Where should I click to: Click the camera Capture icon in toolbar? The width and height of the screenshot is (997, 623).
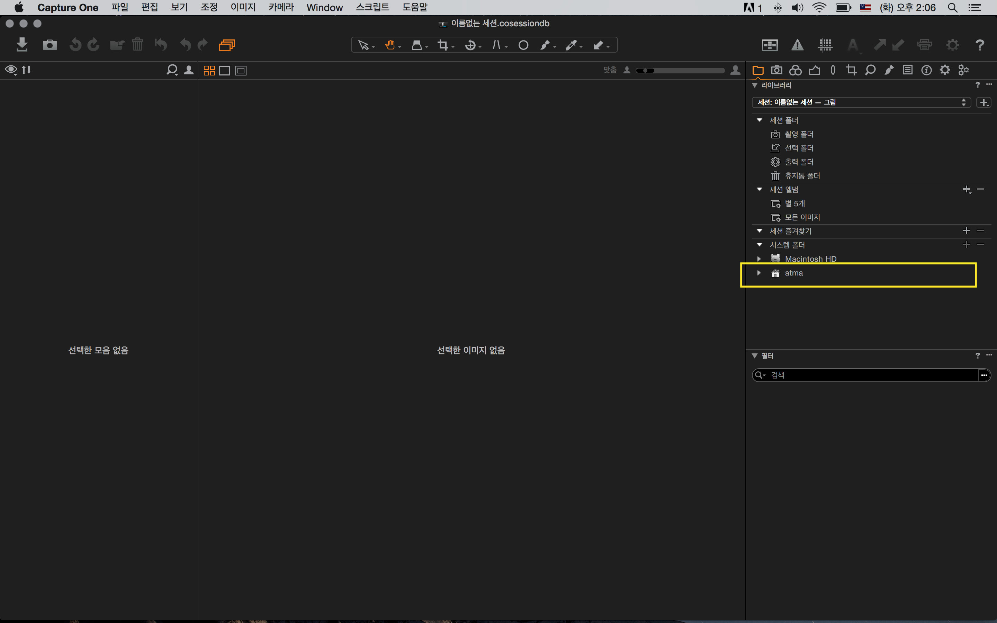click(50, 45)
